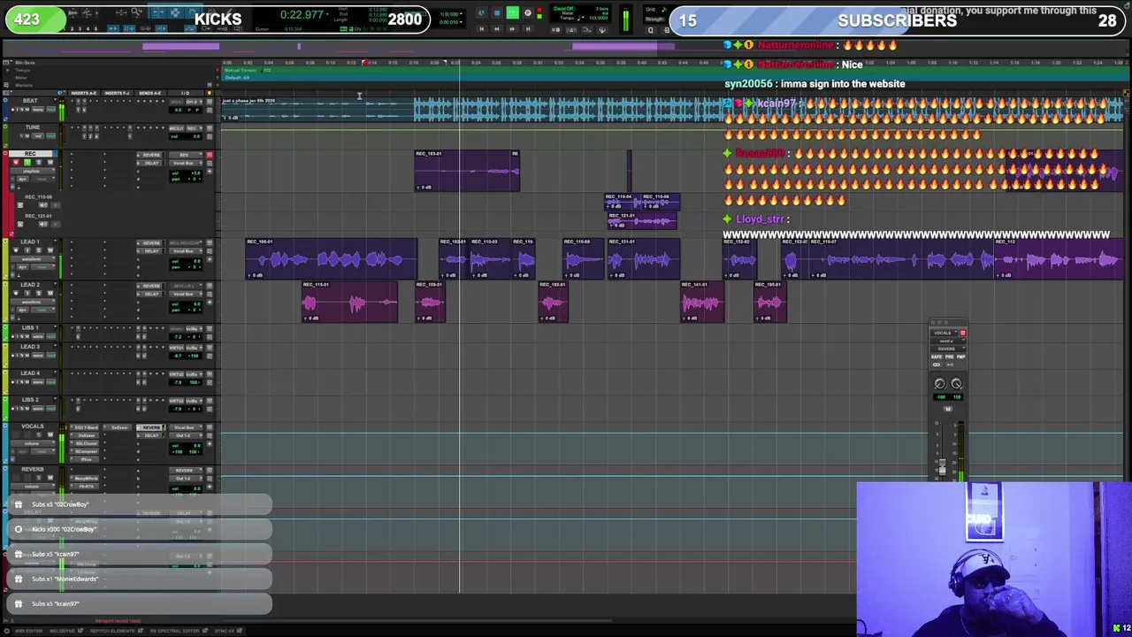Image resolution: width=1132 pixels, height=637 pixels.
Task: Mute the LEAD 2 track
Action: [x=50, y=293]
